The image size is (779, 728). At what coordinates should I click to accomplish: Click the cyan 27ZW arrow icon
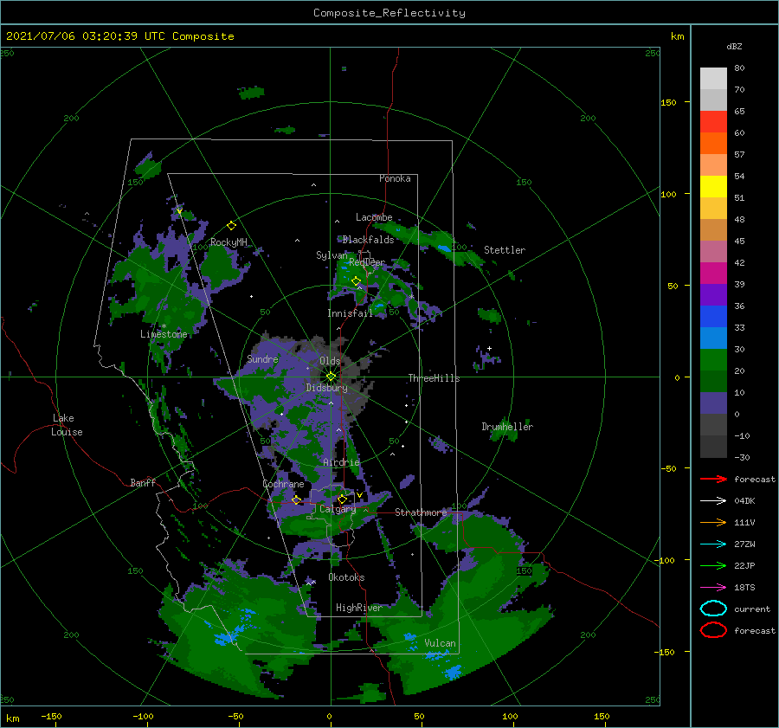(713, 544)
